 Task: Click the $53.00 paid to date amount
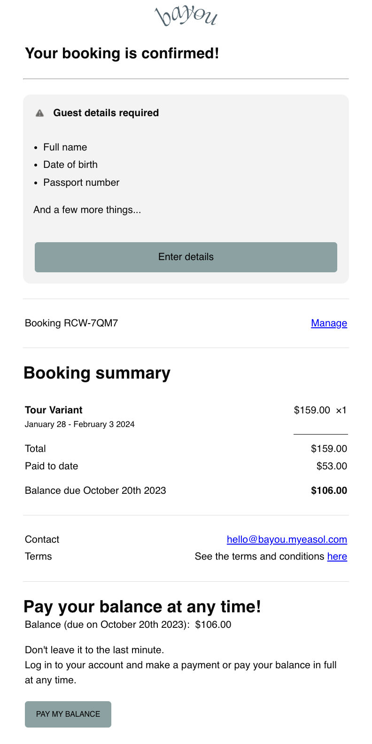click(332, 466)
